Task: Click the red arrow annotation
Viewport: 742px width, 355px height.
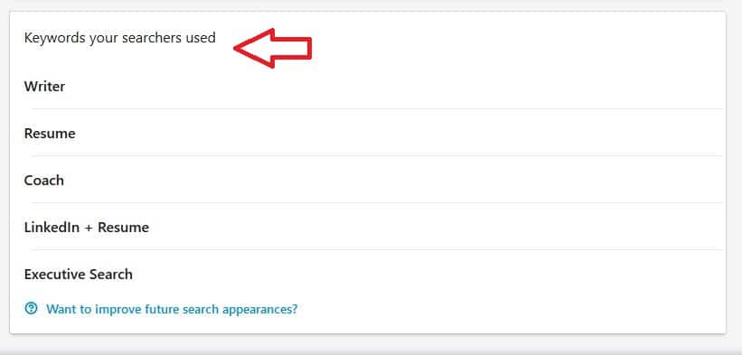Action: click(x=273, y=48)
